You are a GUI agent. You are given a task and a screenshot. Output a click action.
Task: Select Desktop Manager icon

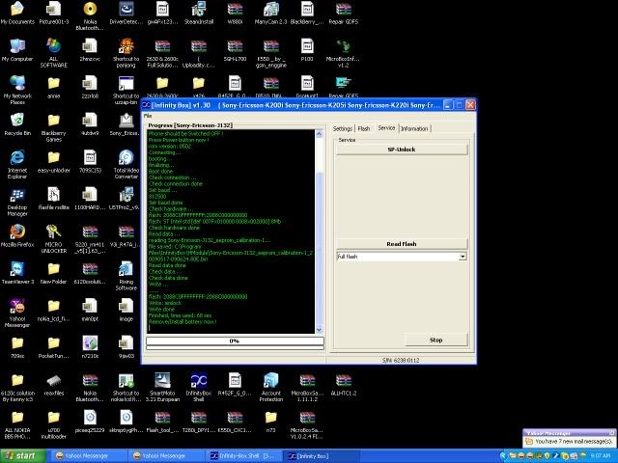[17, 202]
